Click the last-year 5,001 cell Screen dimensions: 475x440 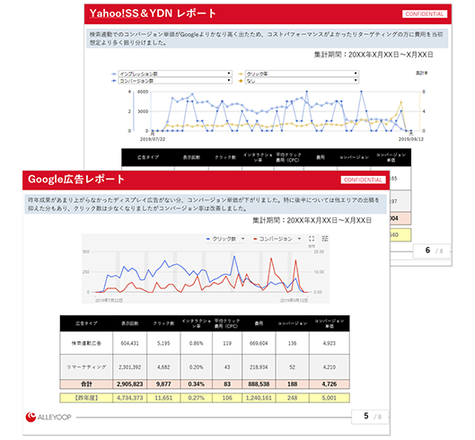click(330, 398)
